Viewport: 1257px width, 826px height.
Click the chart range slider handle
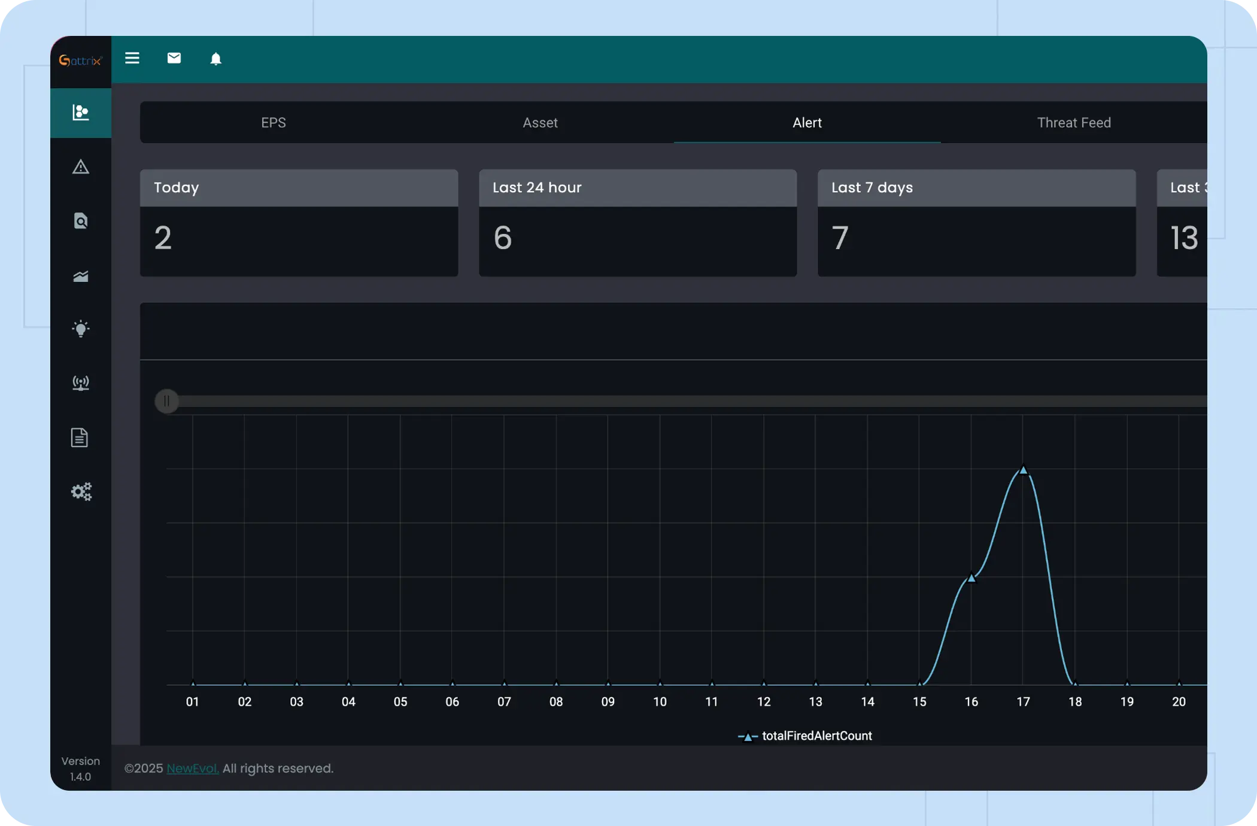[166, 401]
